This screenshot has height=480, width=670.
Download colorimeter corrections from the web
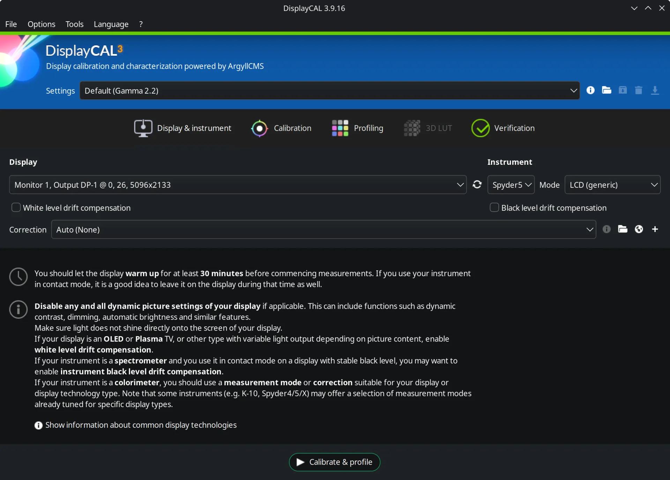[x=639, y=229]
